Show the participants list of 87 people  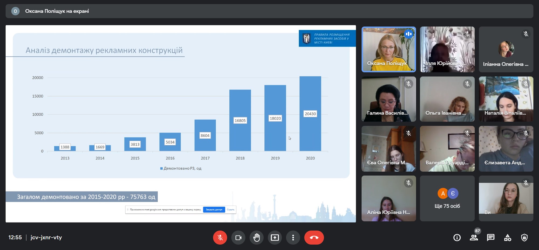(x=474, y=238)
